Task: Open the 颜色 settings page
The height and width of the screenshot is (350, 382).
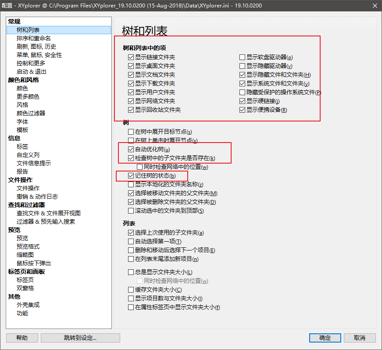Action: click(22, 88)
